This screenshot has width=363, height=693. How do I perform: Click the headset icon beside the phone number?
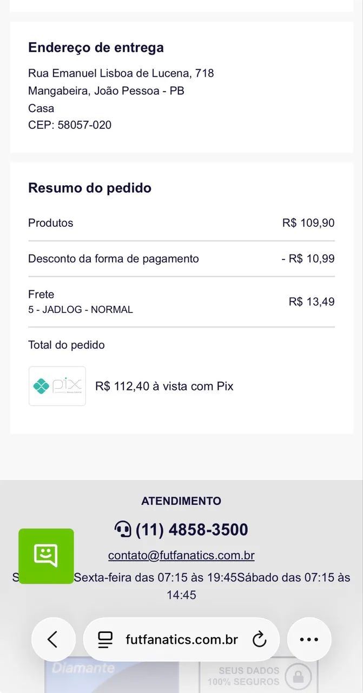click(x=123, y=529)
